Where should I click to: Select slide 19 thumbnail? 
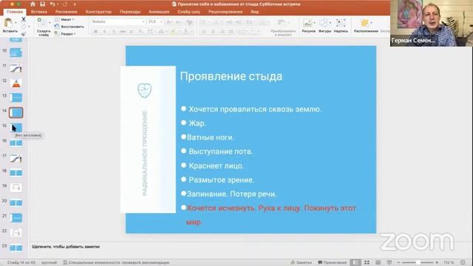[x=16, y=188]
